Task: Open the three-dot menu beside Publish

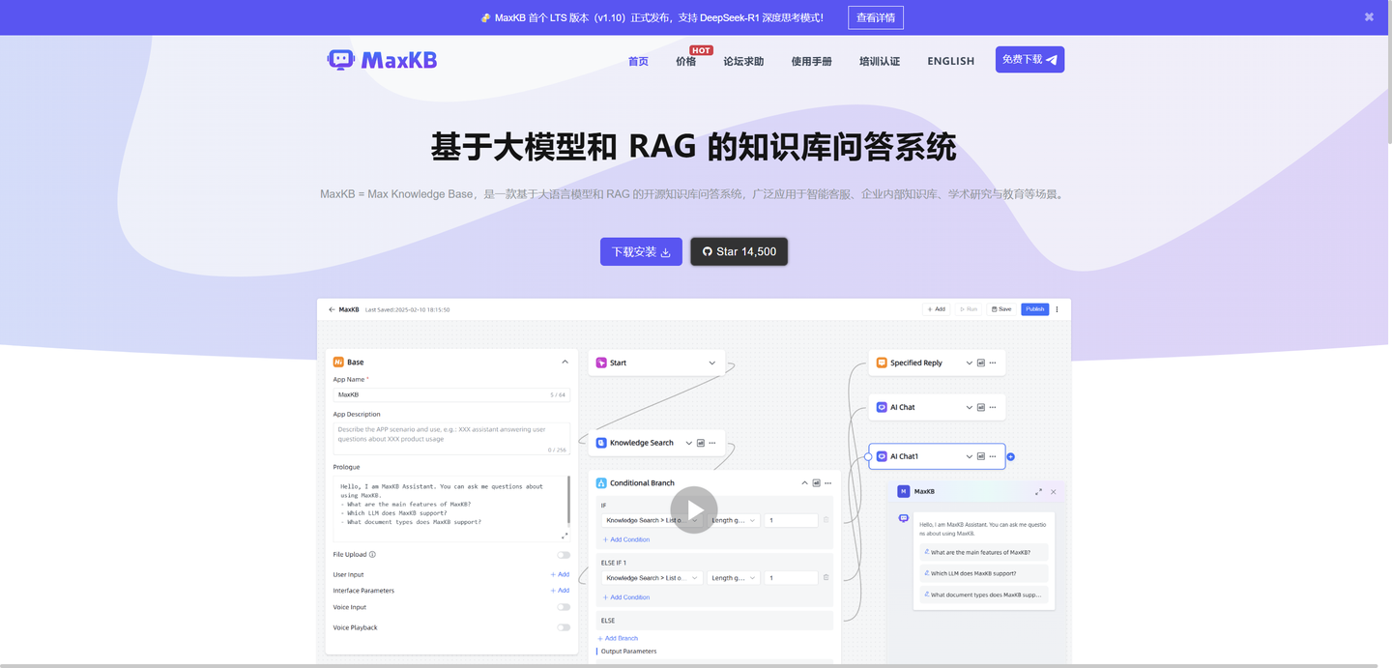Action: pyautogui.click(x=1056, y=309)
